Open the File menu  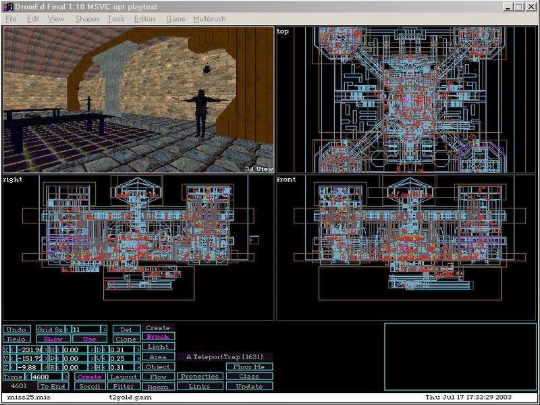coord(11,19)
